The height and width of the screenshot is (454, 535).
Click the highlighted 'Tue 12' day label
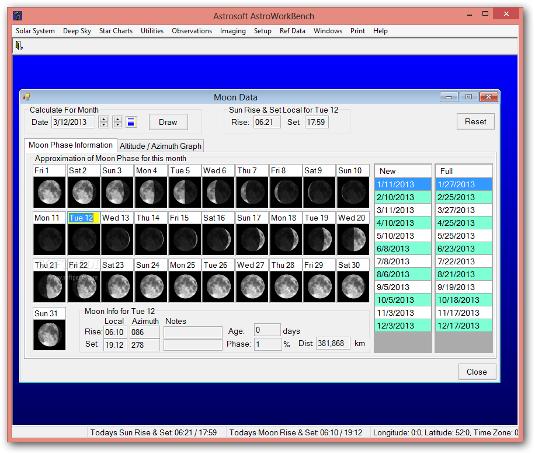tap(84, 218)
